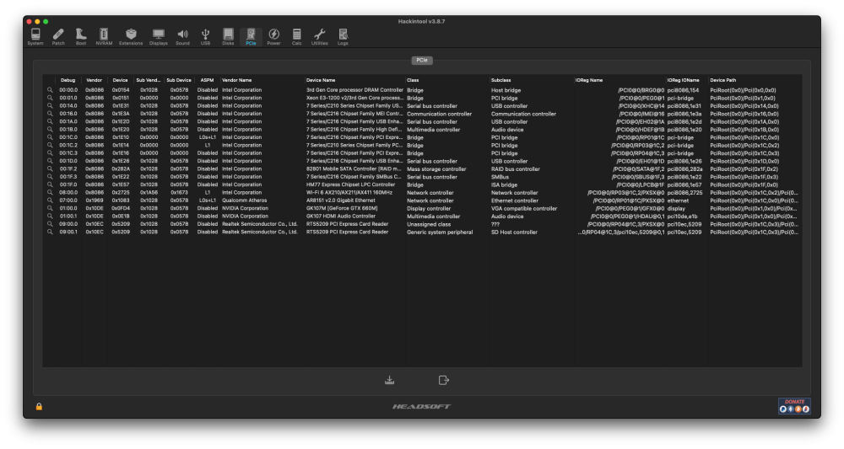The image size is (844, 449).
Task: Click the export PCIe list icon
Action: pyautogui.click(x=444, y=380)
